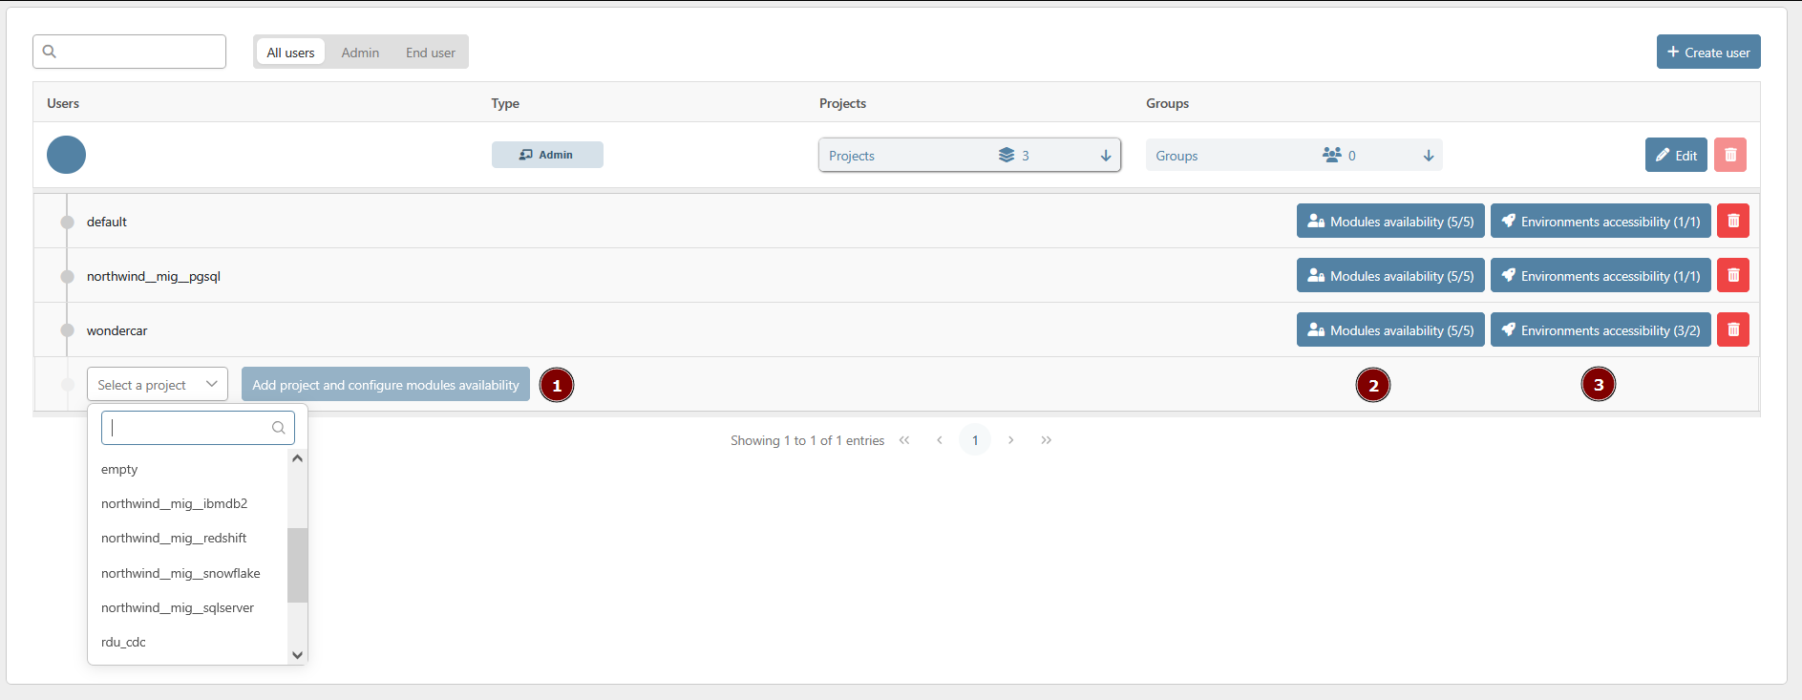Click the red user delete trash icon
The height and width of the screenshot is (700, 1802).
1729,156
